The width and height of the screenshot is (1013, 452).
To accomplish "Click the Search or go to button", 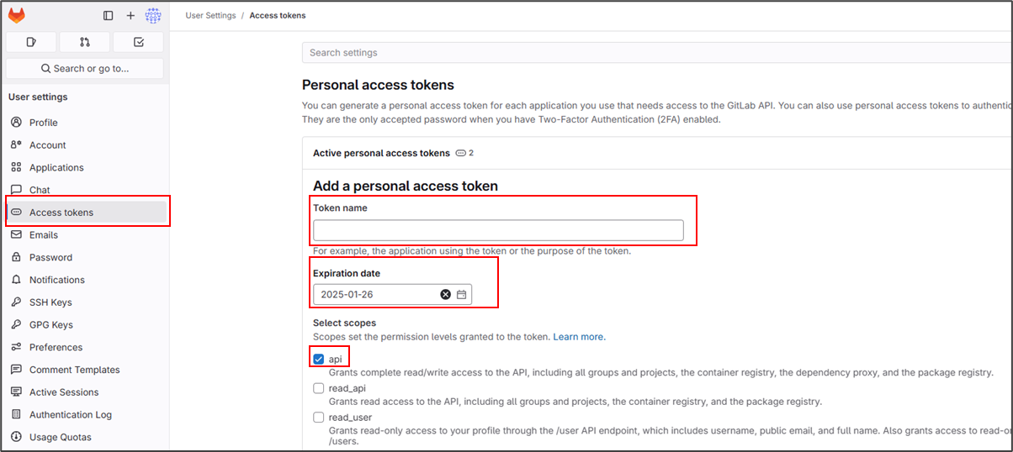I will pyautogui.click(x=85, y=68).
